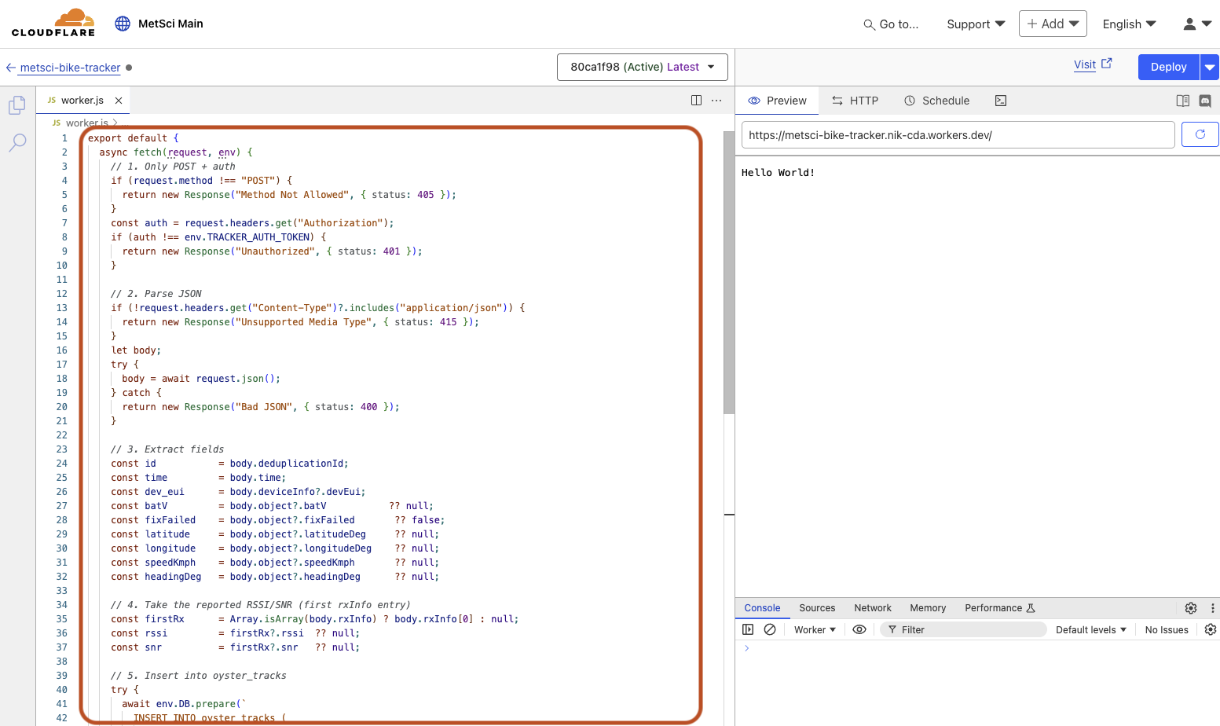The height and width of the screenshot is (726, 1220).
Task: Click 'Unsupported Media Type' string
Action: [303, 322]
